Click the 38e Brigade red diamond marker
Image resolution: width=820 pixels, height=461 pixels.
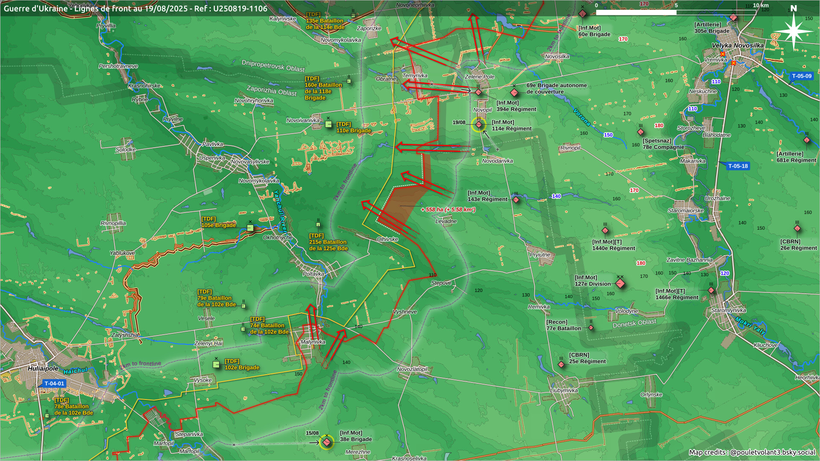(327, 442)
